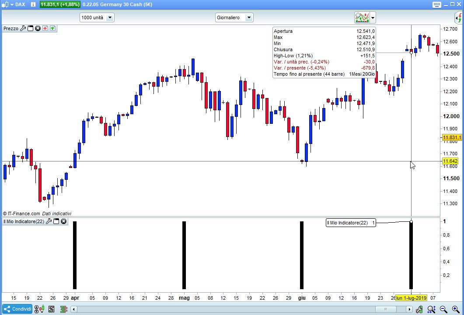
Task: Expand the arrow next to the indicators button
Action: click(373, 18)
